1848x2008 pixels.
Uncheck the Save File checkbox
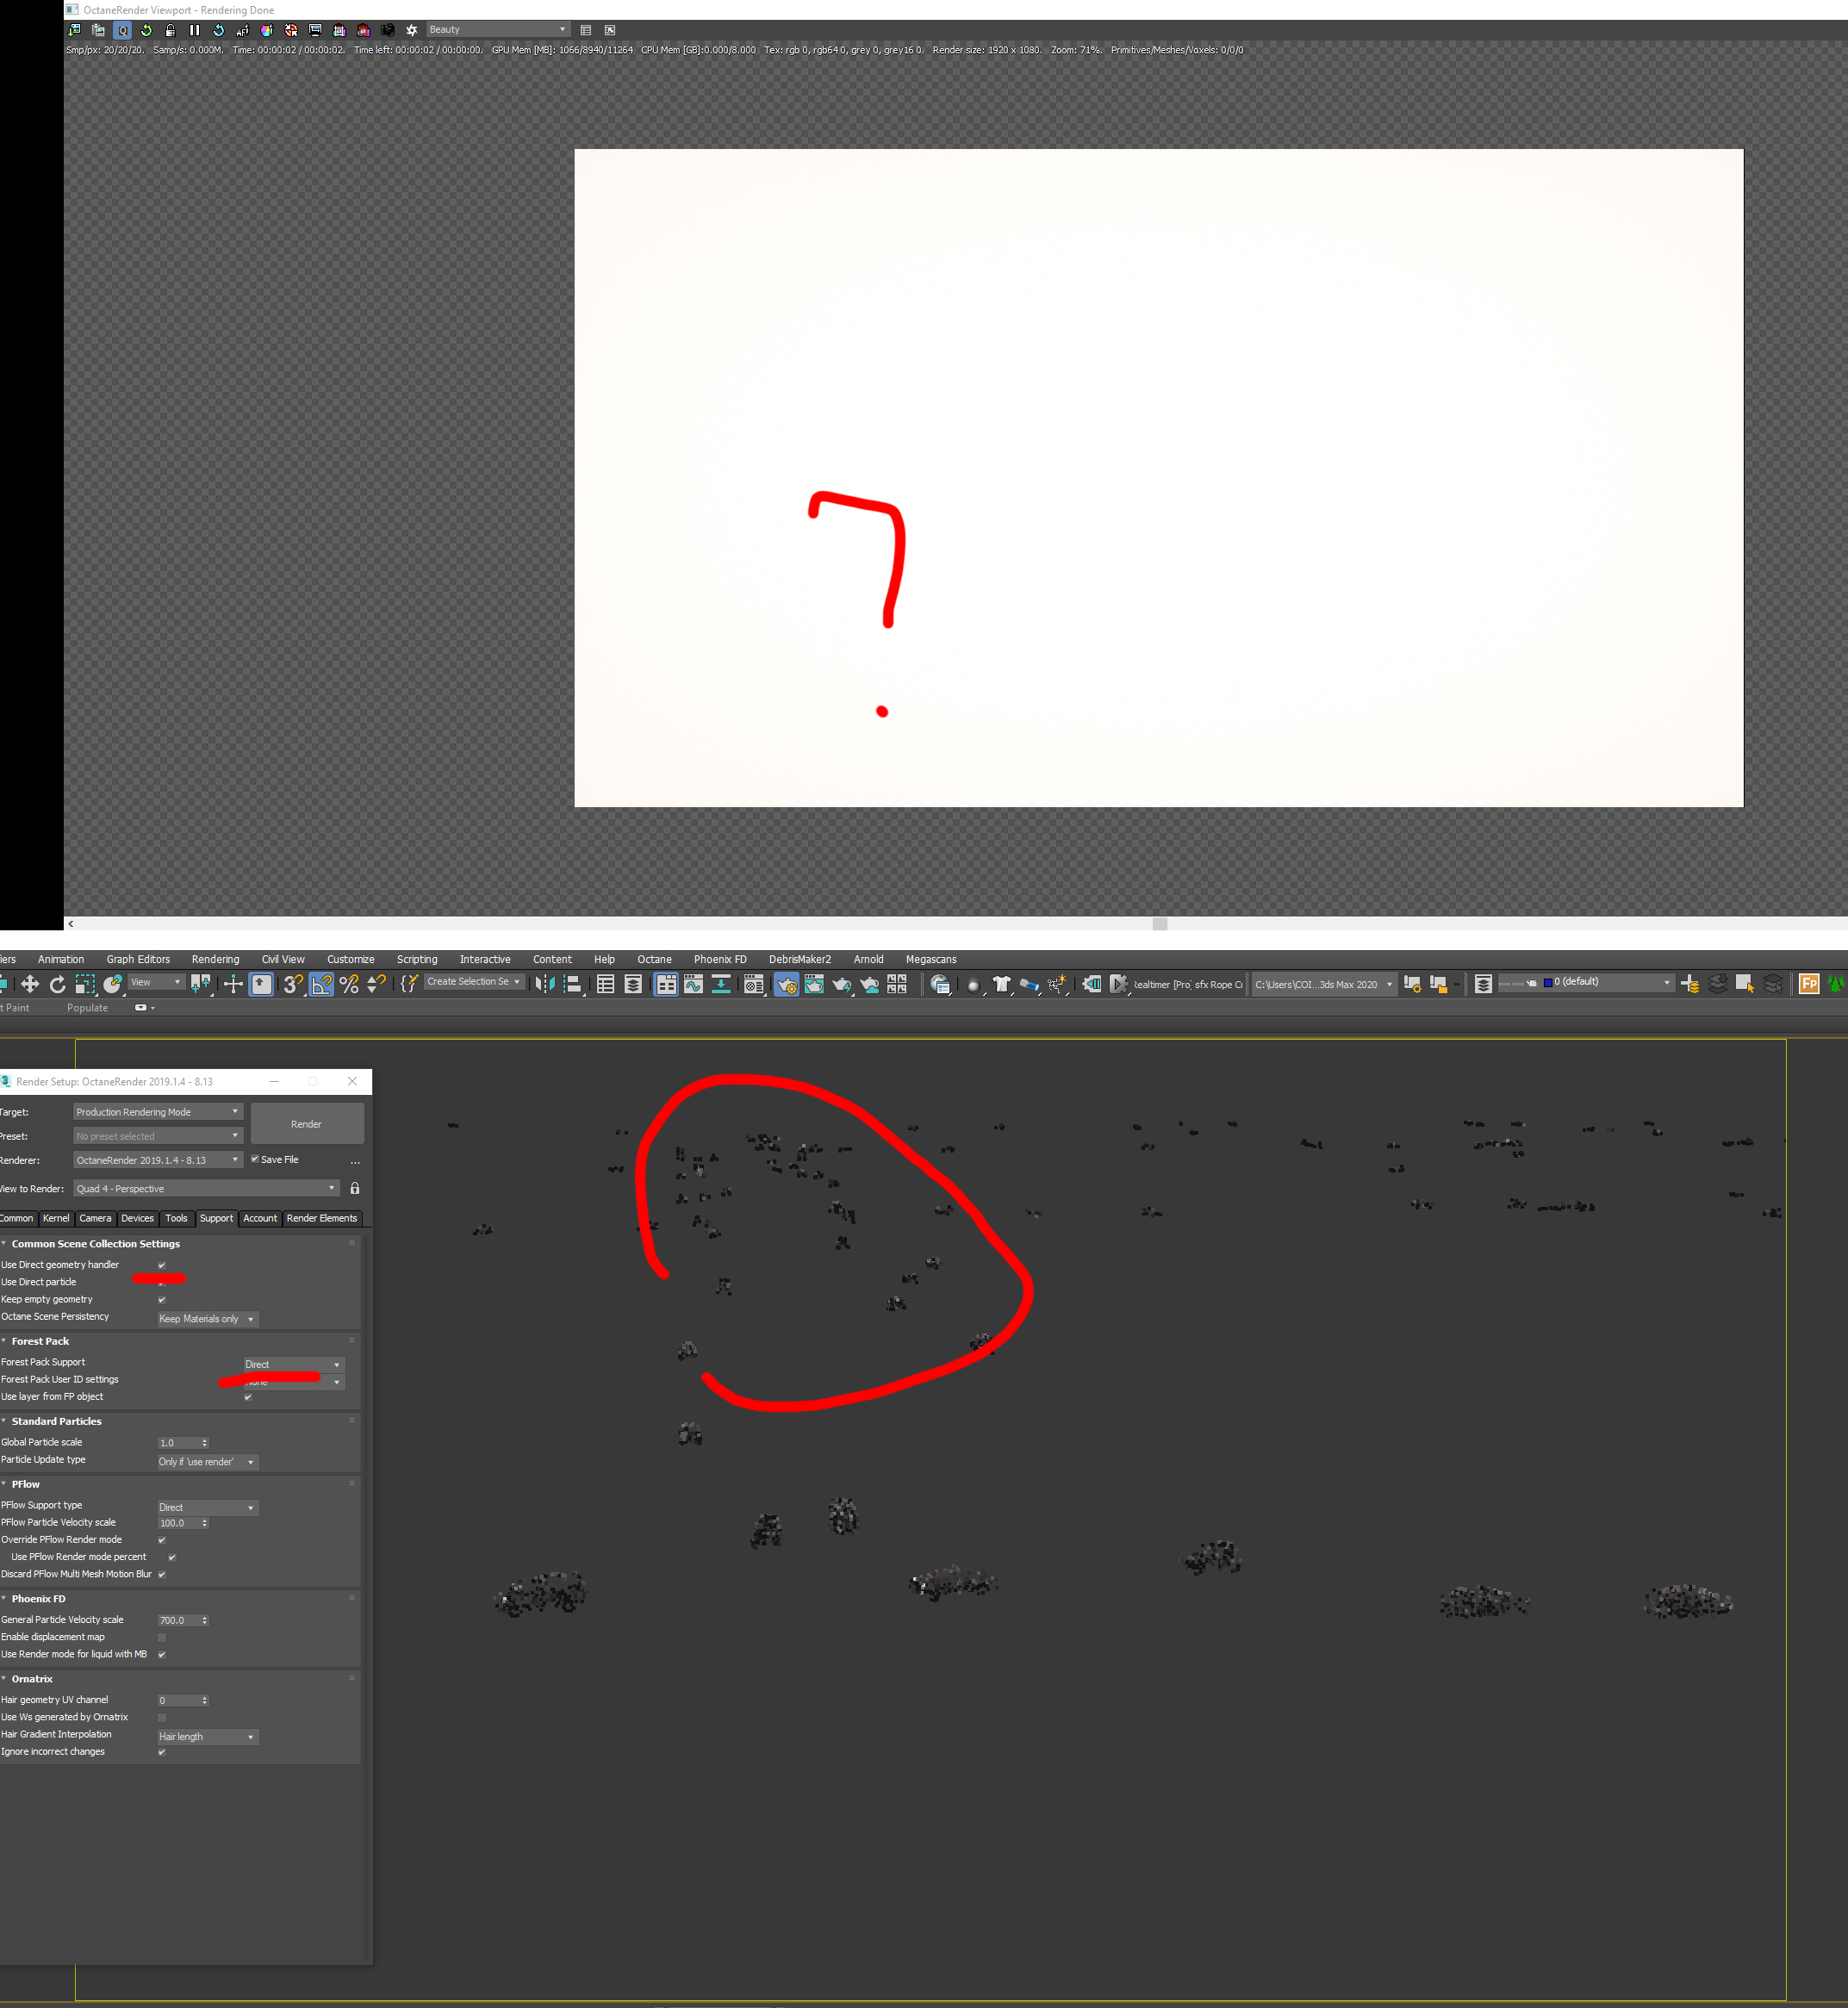pyautogui.click(x=255, y=1159)
